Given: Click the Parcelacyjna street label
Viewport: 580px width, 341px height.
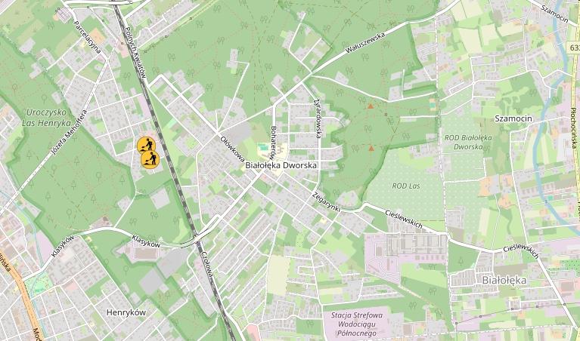Looking at the screenshot, I should pos(88,37).
